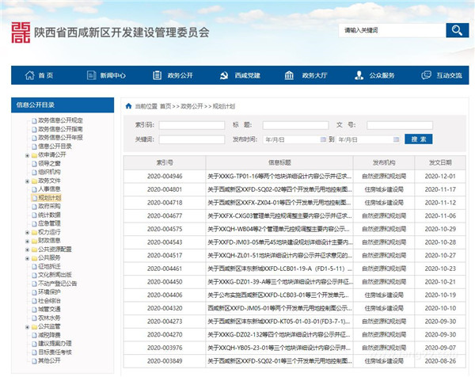Select 政务信息公开年报 in the sidebar tree
Screen dimensions: 475x377
pyautogui.click(x=60, y=138)
